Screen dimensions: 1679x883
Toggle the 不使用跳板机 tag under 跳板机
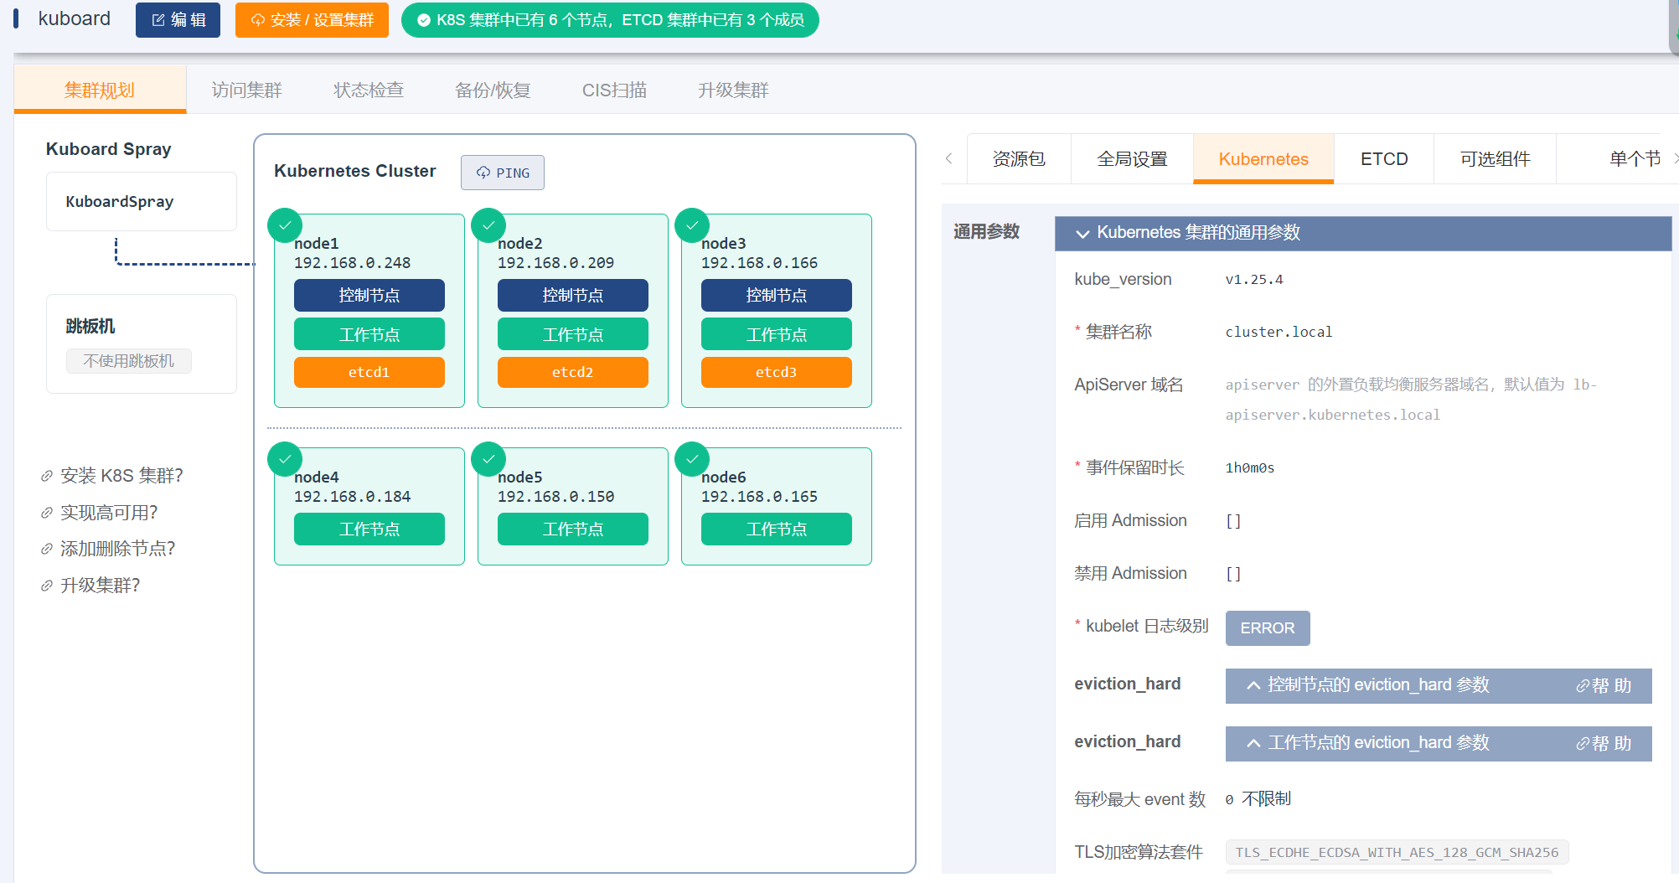coord(129,361)
